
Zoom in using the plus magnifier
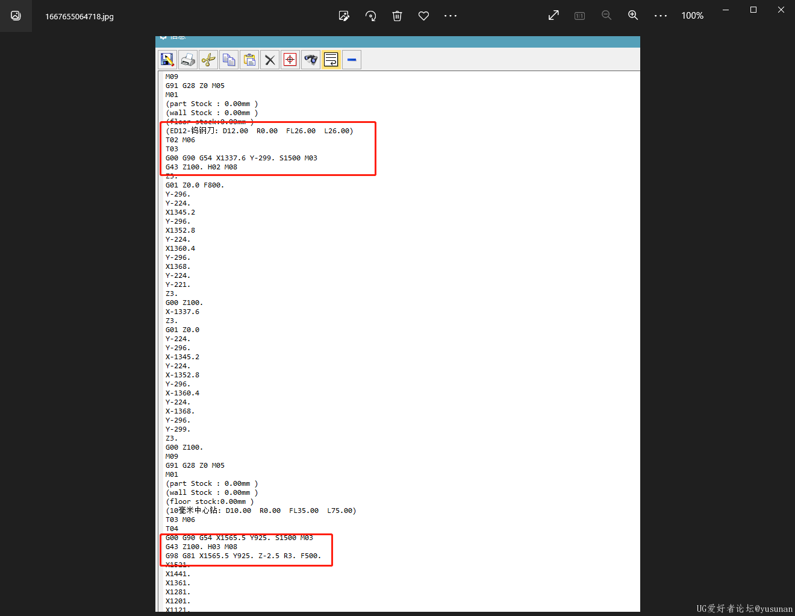tap(633, 16)
